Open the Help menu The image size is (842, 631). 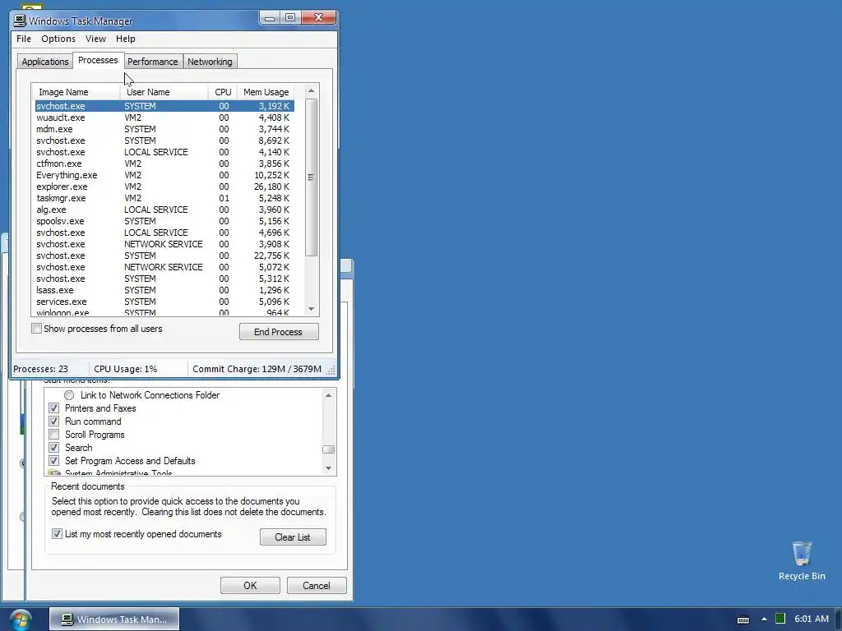pos(125,39)
